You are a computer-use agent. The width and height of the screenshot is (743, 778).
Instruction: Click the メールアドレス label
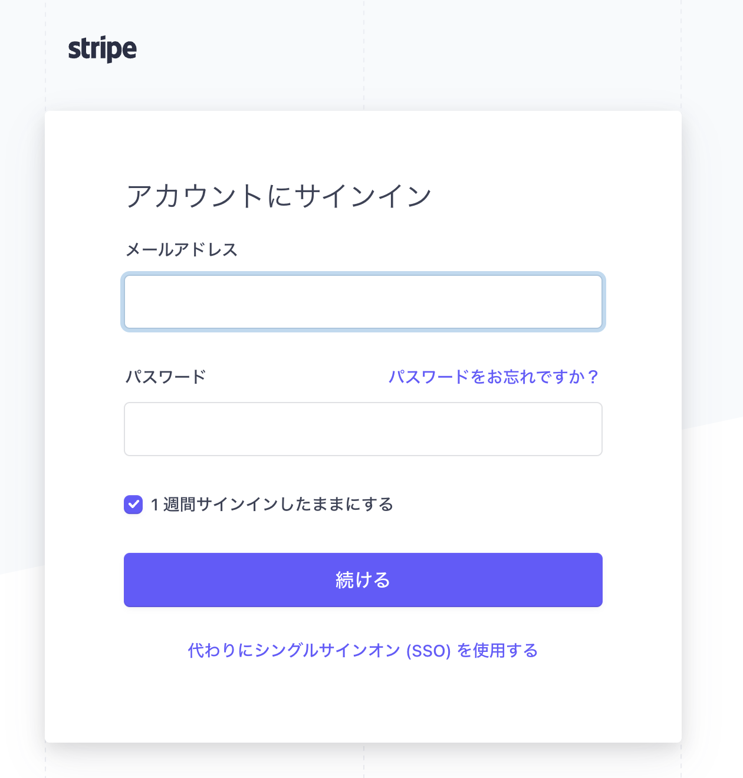[x=182, y=249]
